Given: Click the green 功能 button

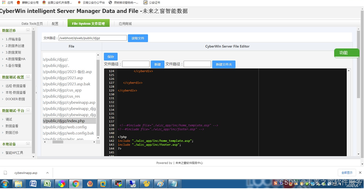Looking at the screenshot, I should point(347,53).
